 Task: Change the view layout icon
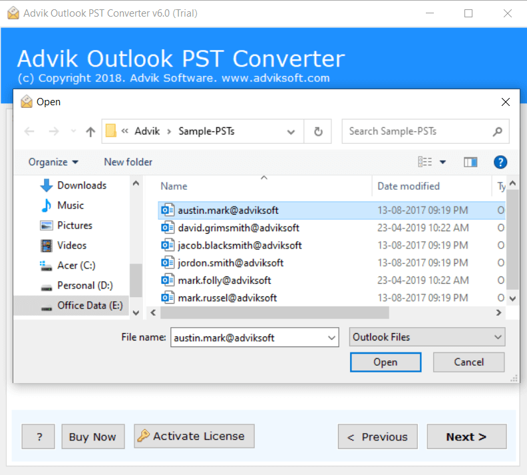point(425,162)
